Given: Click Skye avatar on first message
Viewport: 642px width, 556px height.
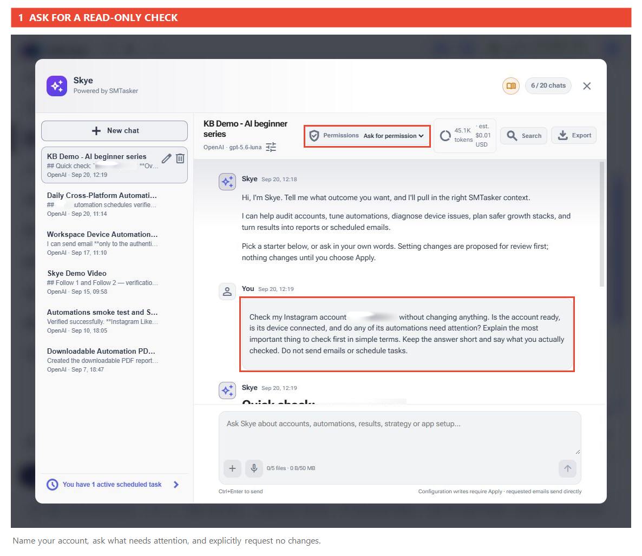Looking at the screenshot, I should [227, 182].
